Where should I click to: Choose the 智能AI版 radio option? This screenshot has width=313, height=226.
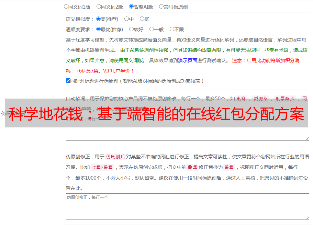pyautogui.click(x=131, y=7)
